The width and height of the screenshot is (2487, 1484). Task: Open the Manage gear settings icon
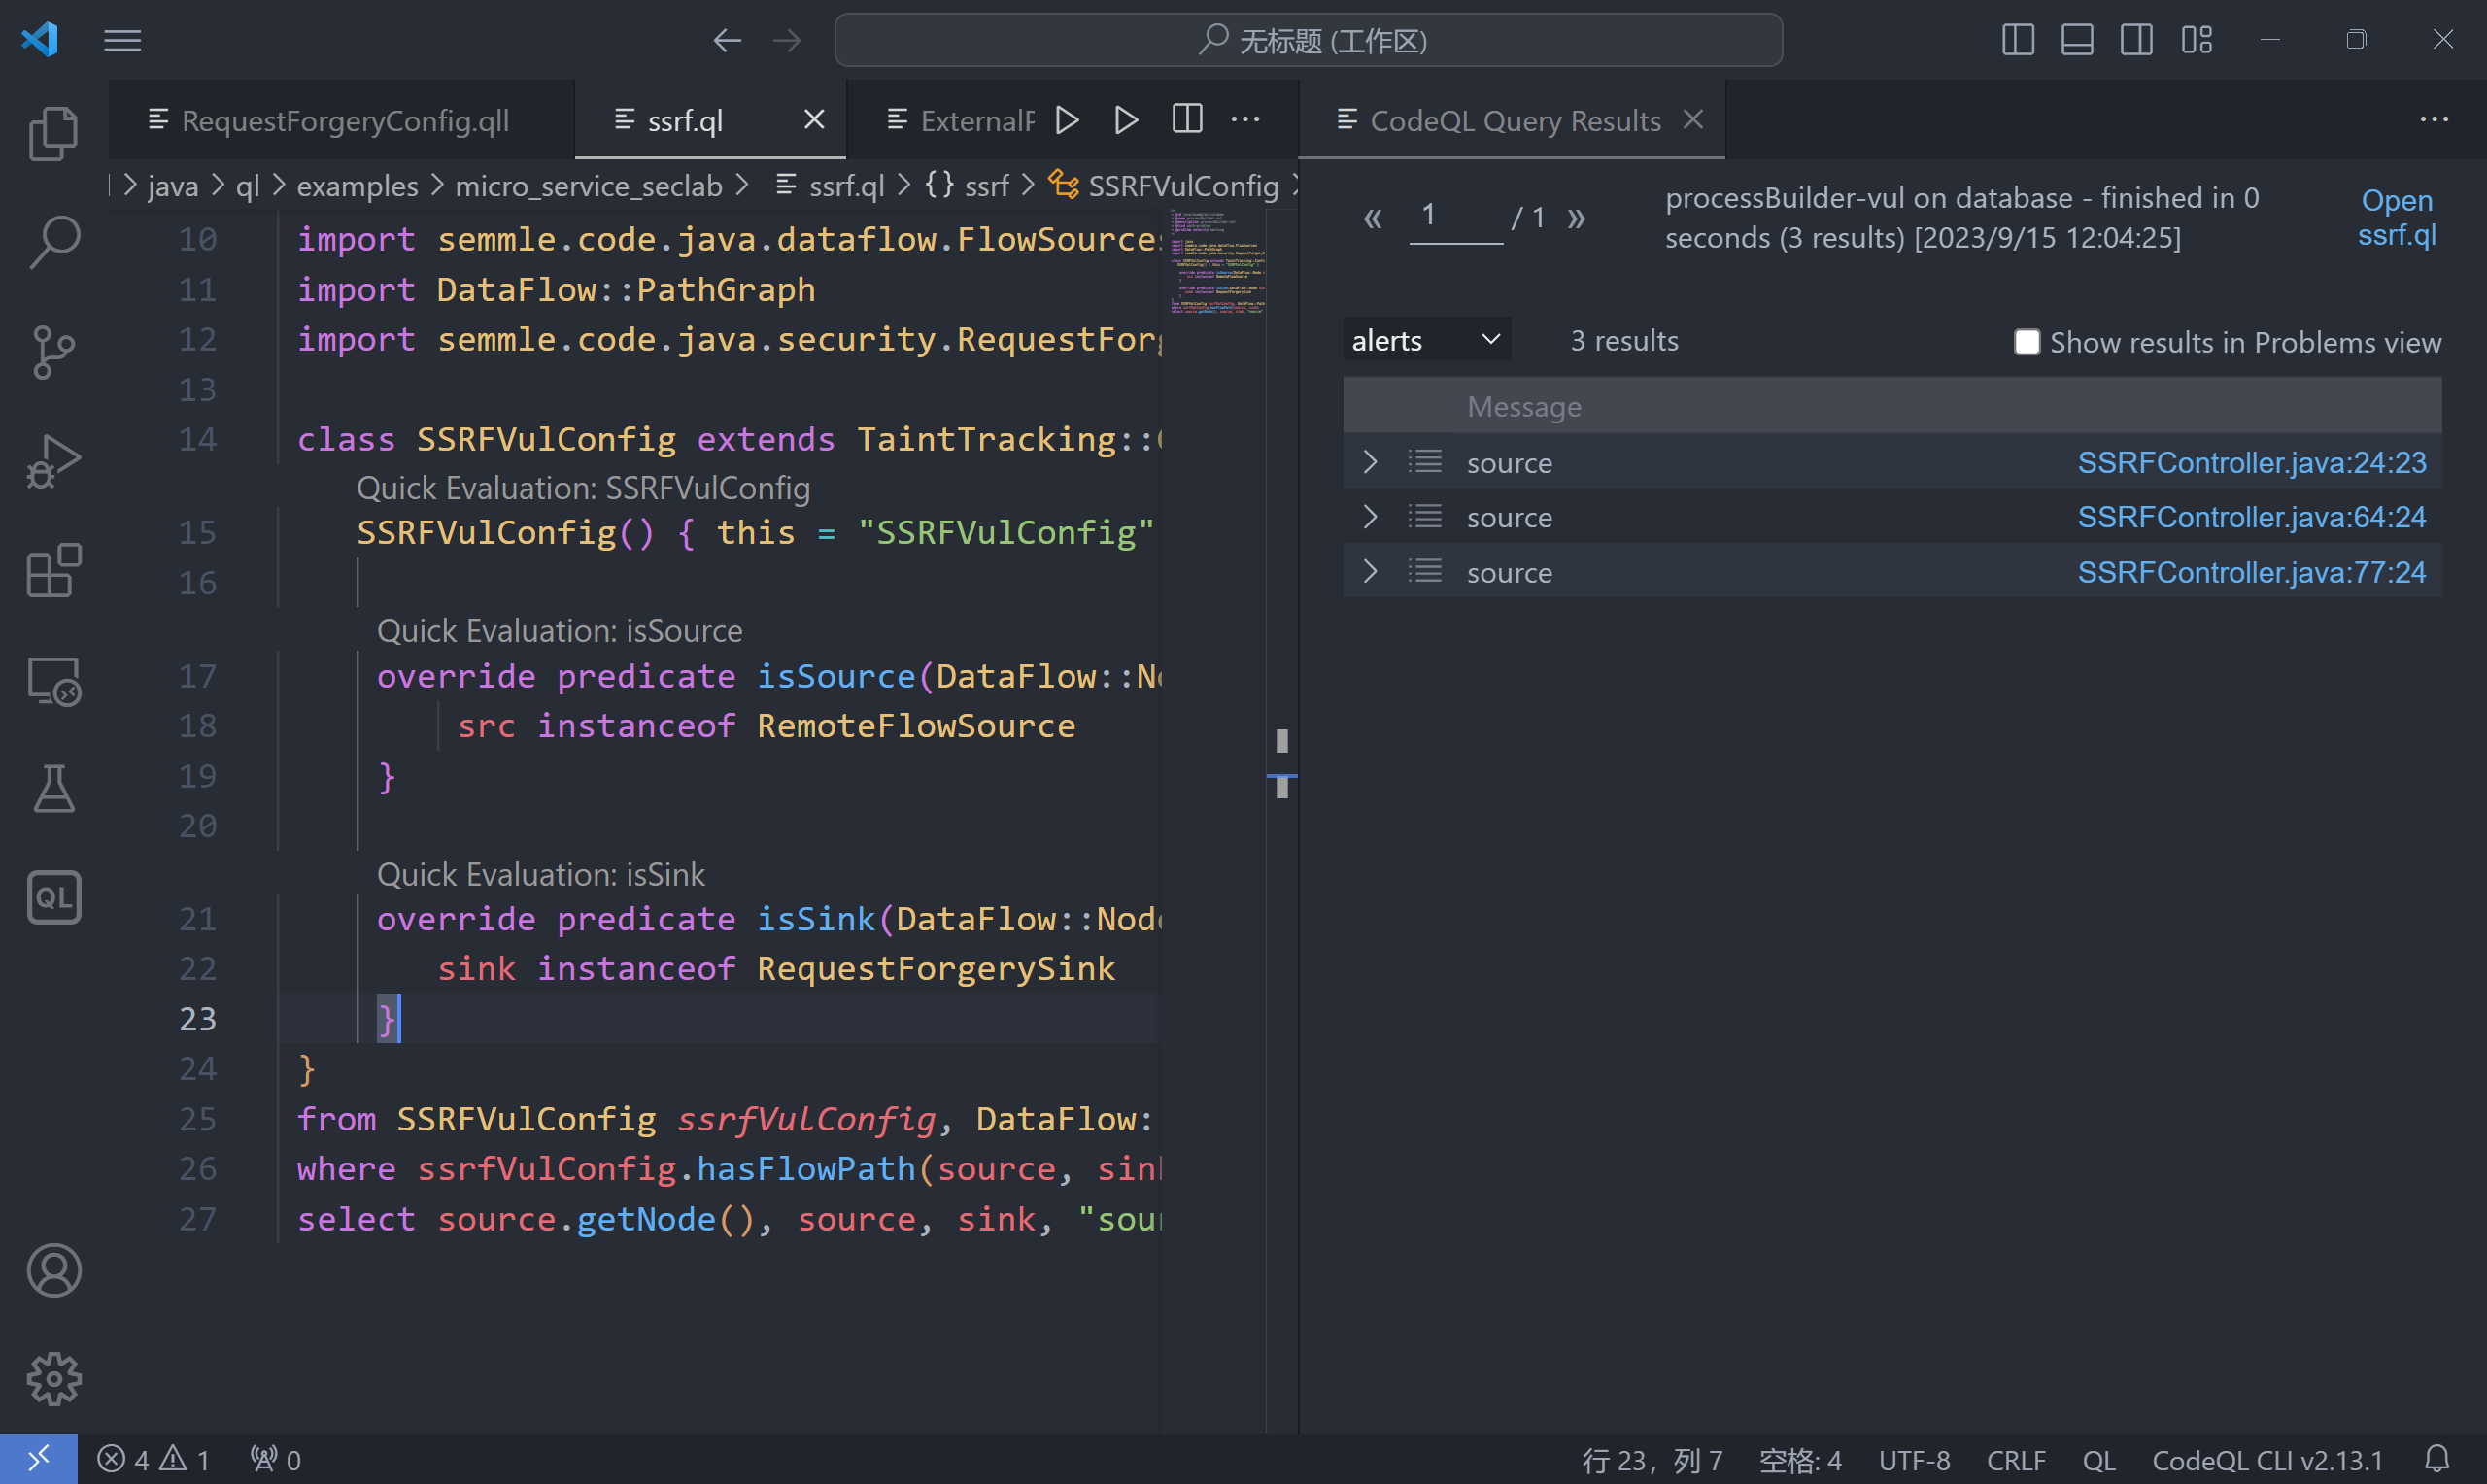[53, 1380]
